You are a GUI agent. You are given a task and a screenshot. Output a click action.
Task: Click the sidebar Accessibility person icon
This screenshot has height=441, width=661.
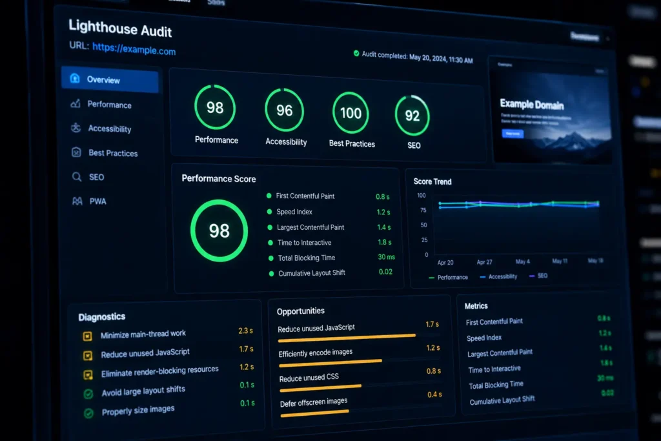(x=76, y=127)
